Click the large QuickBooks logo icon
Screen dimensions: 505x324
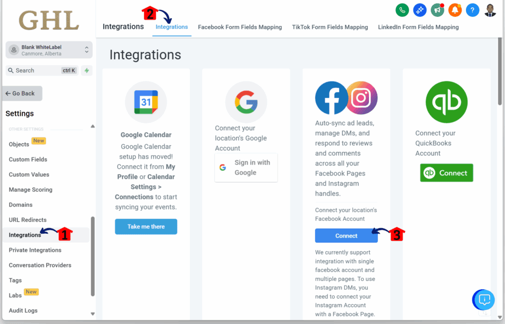click(x=446, y=102)
